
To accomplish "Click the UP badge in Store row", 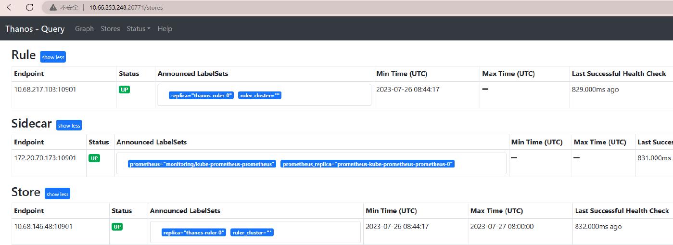I will [117, 227].
